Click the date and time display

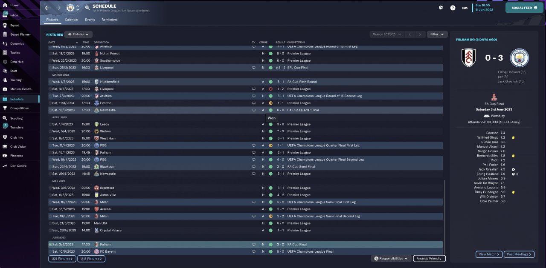[x=485, y=7]
